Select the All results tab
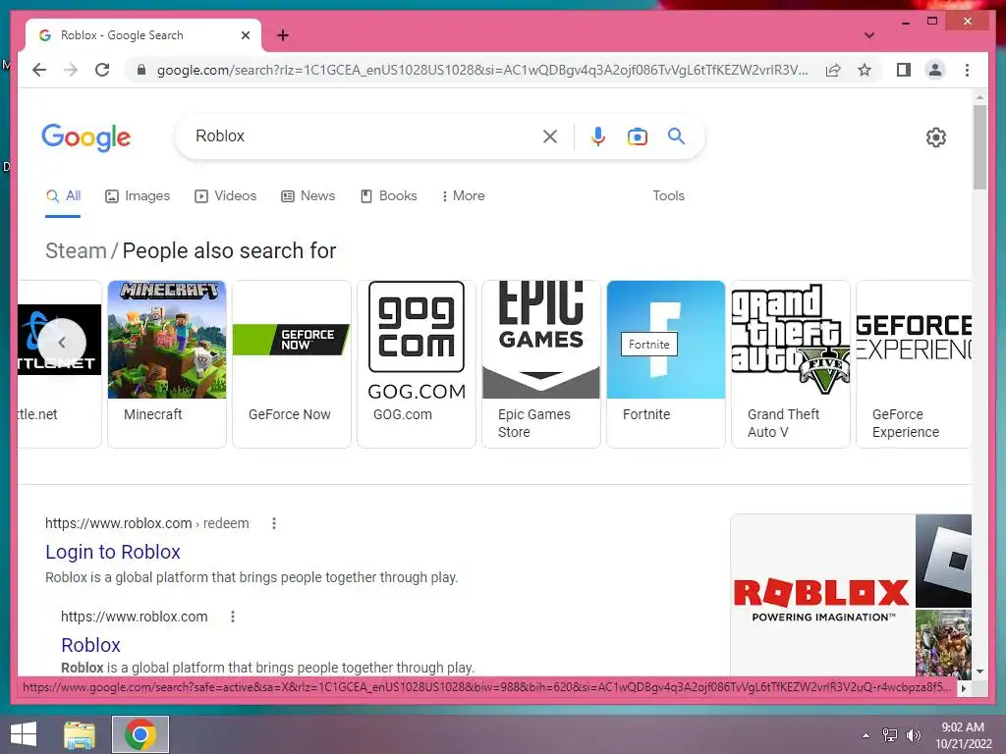Image resolution: width=1006 pixels, height=754 pixels. [x=63, y=196]
